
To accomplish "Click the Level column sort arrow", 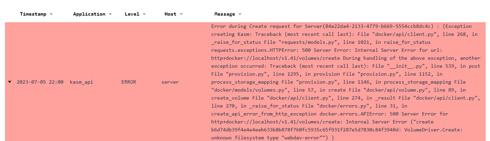I will coord(144,14).
